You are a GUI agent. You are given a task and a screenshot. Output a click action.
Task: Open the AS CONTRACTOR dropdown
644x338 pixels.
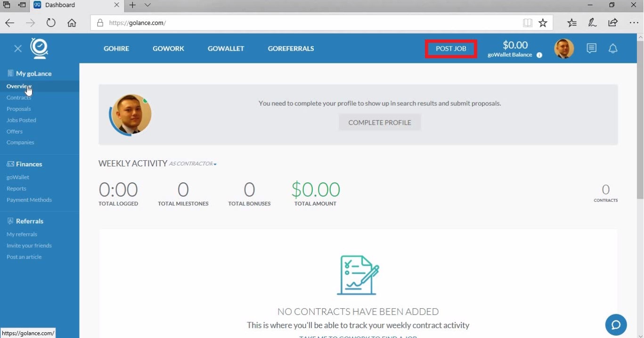pos(193,164)
